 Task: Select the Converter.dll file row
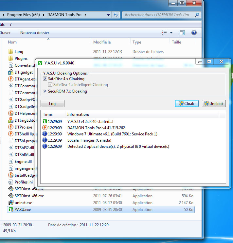pos(21,65)
